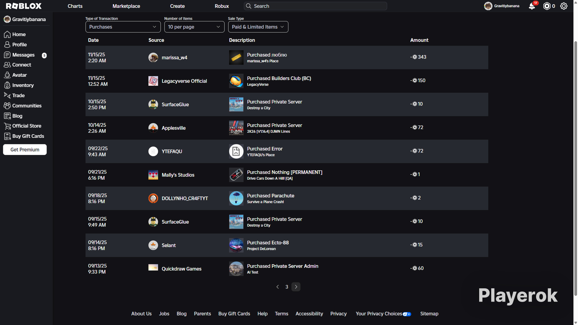Click Applesville source avatar
Screen dimensions: 578x325
pos(153,128)
